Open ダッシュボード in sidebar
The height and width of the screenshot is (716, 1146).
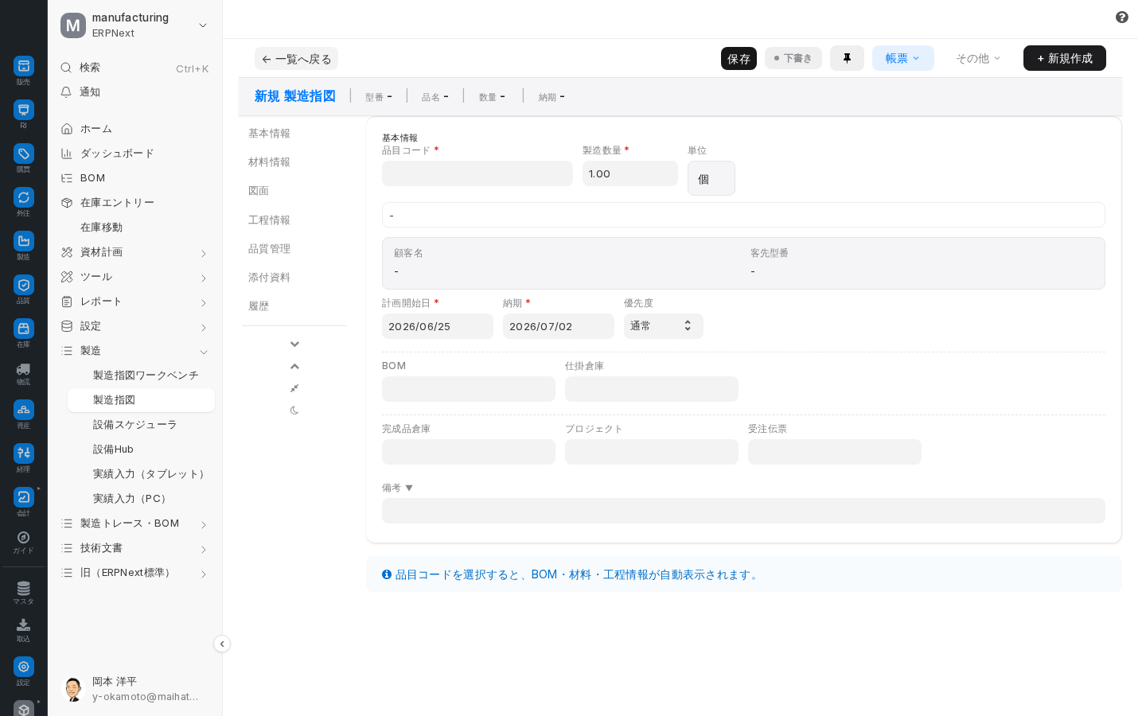coord(135,154)
